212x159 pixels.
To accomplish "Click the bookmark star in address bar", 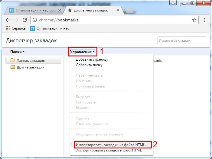I will [x=194, y=20].
